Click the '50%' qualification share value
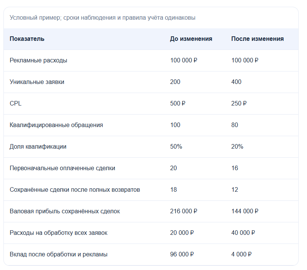The height and width of the screenshot is (270, 307). pyautogui.click(x=176, y=146)
